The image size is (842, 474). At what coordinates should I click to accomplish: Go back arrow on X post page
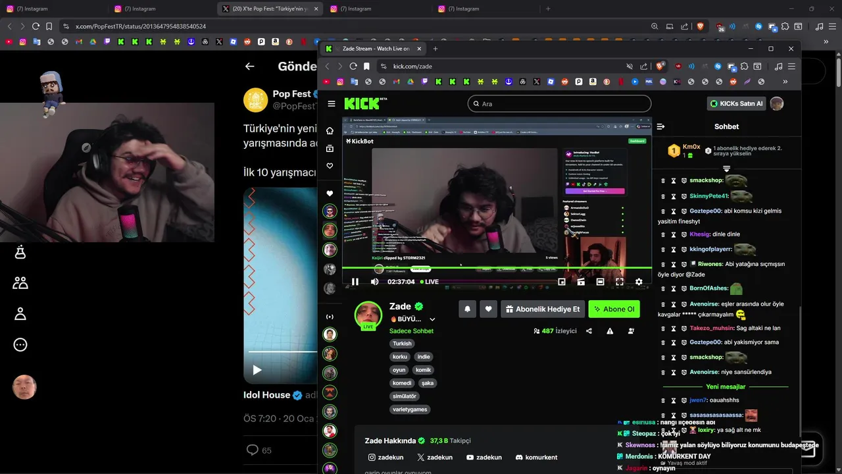249,66
